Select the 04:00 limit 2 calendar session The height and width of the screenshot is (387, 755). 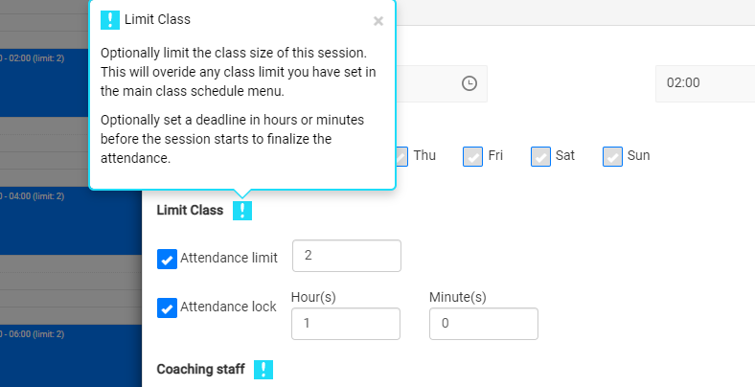[71, 220]
